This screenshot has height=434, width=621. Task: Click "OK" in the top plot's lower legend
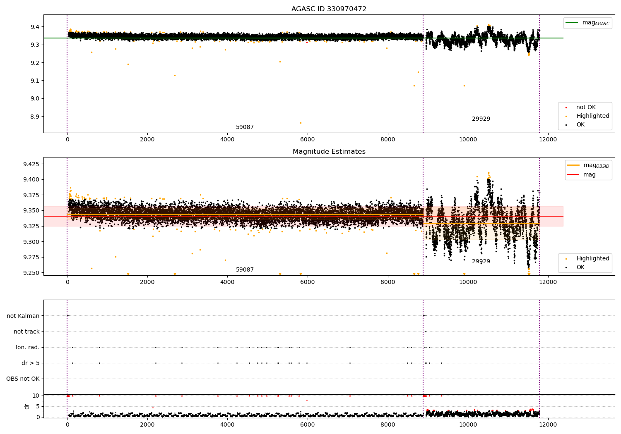point(580,125)
